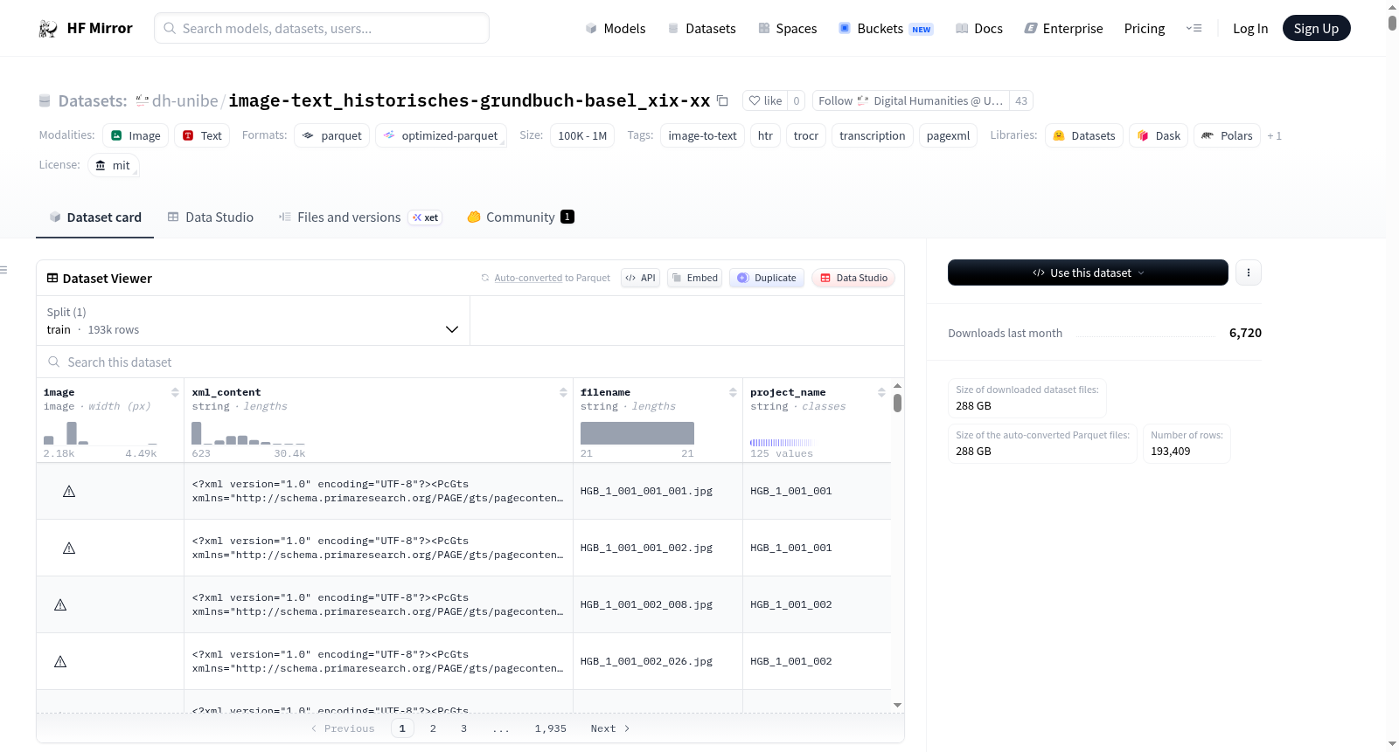Go to Models in top navigation
Viewport: 1399px width, 752px height.
(x=616, y=29)
